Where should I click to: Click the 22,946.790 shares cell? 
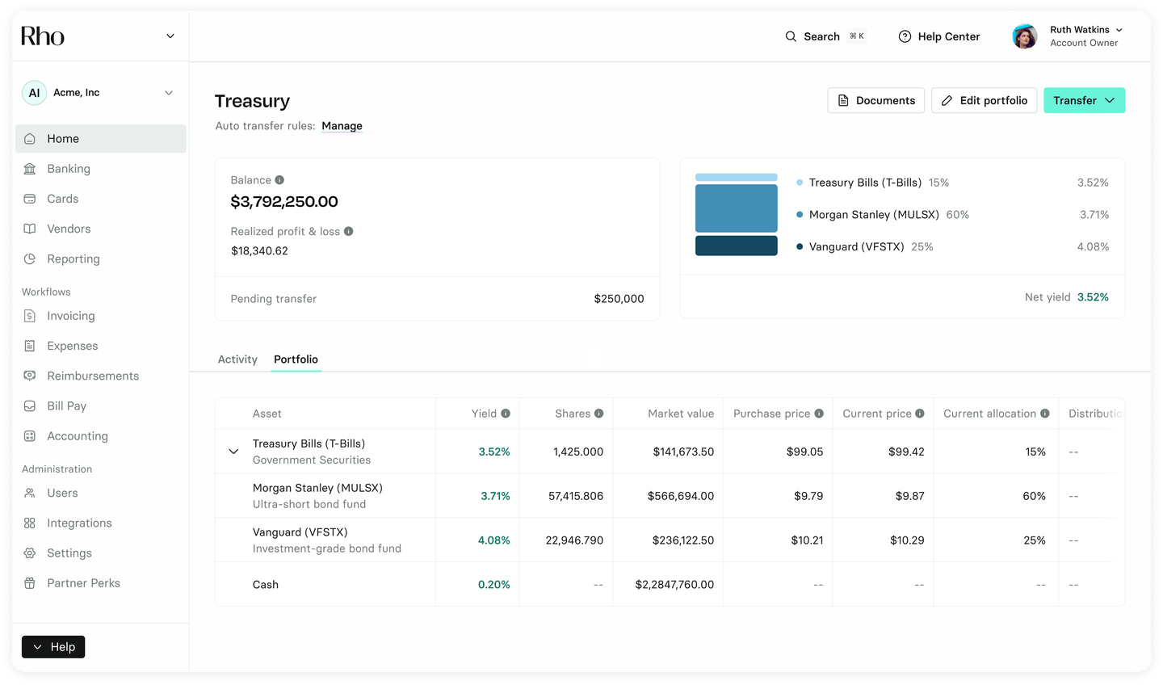(x=574, y=540)
